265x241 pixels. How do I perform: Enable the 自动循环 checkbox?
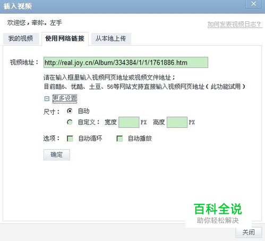click(x=70, y=139)
